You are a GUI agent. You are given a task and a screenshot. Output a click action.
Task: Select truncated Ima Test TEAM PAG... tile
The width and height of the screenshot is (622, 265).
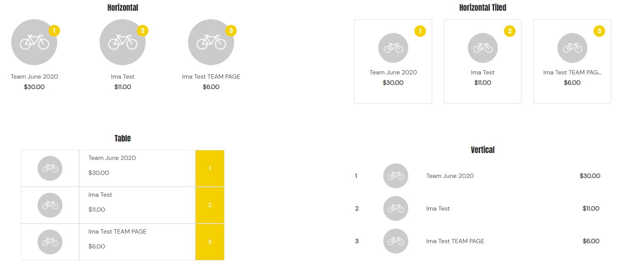572,61
